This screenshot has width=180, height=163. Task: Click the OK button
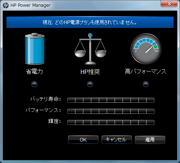83,140
